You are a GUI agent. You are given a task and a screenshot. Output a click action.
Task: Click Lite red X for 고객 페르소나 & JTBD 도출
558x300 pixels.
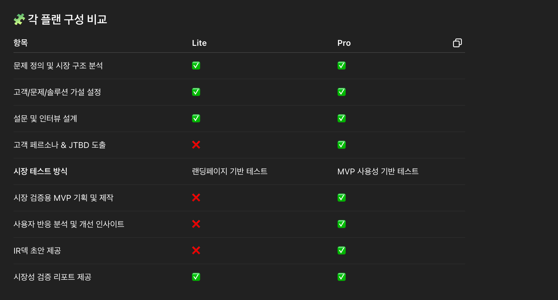coord(196,145)
